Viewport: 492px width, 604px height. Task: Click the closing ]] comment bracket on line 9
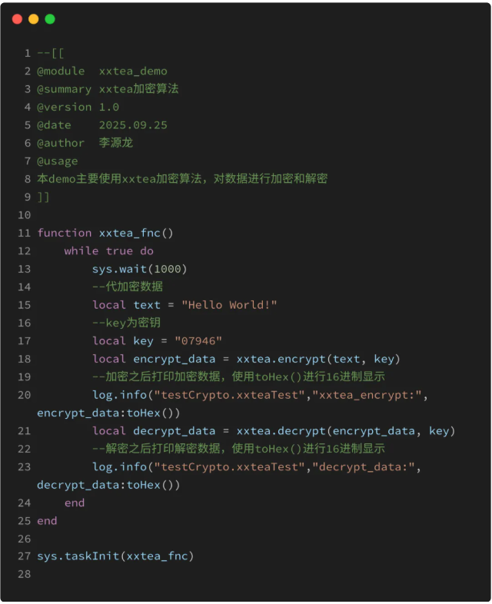click(x=43, y=197)
